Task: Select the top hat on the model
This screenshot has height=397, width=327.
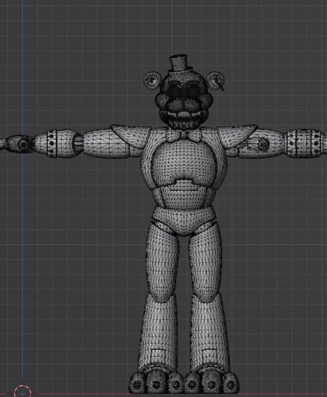Action: point(179,64)
